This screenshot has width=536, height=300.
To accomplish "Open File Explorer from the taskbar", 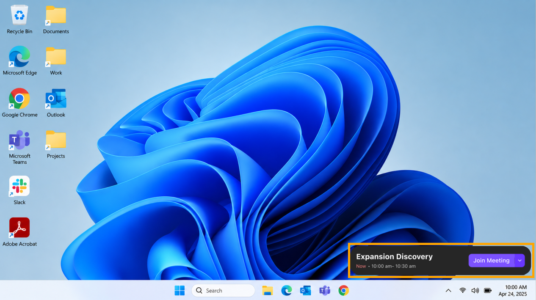I will 267,291.
